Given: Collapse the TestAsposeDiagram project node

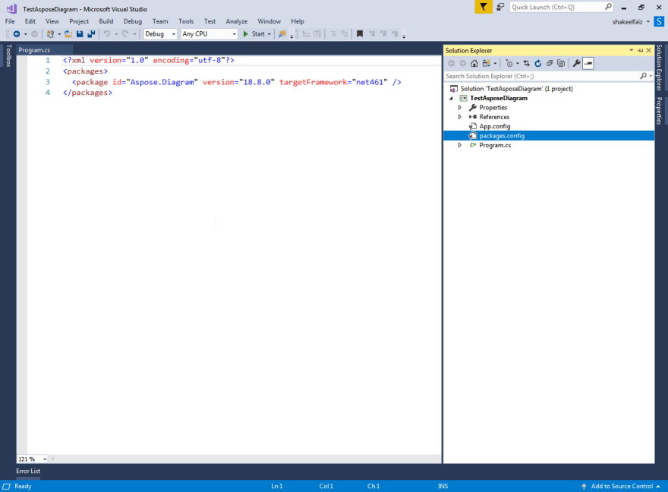Looking at the screenshot, I should point(451,98).
